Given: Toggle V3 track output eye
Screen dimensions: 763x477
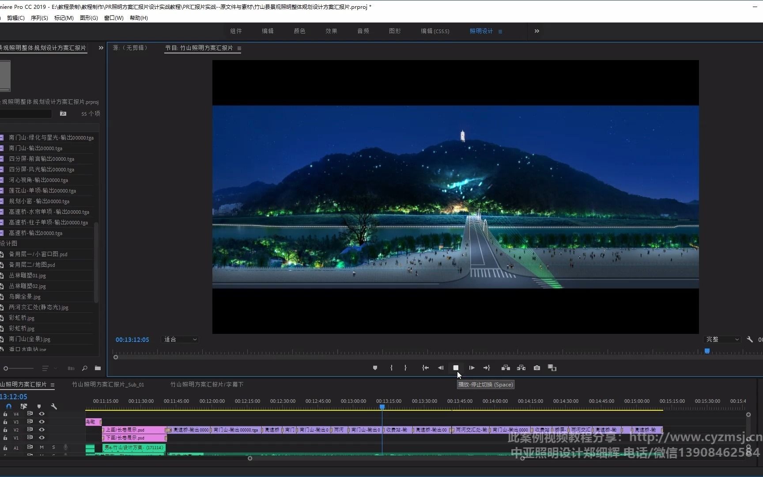Looking at the screenshot, I should coord(42,422).
